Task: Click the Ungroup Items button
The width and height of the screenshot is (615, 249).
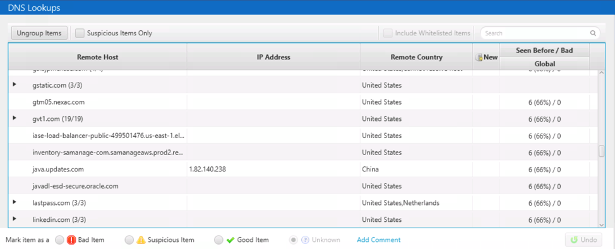Action: pos(39,33)
